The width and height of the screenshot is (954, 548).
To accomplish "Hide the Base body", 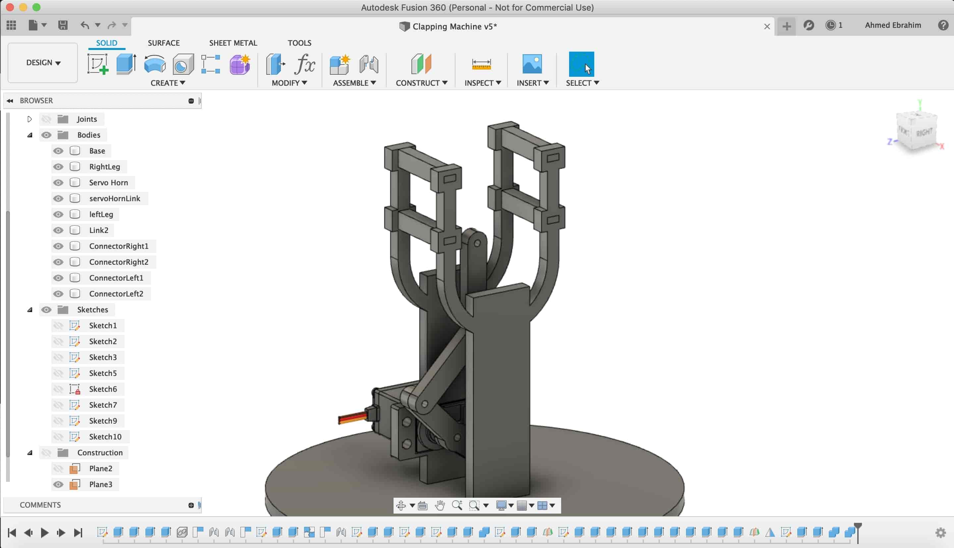I will 58,151.
